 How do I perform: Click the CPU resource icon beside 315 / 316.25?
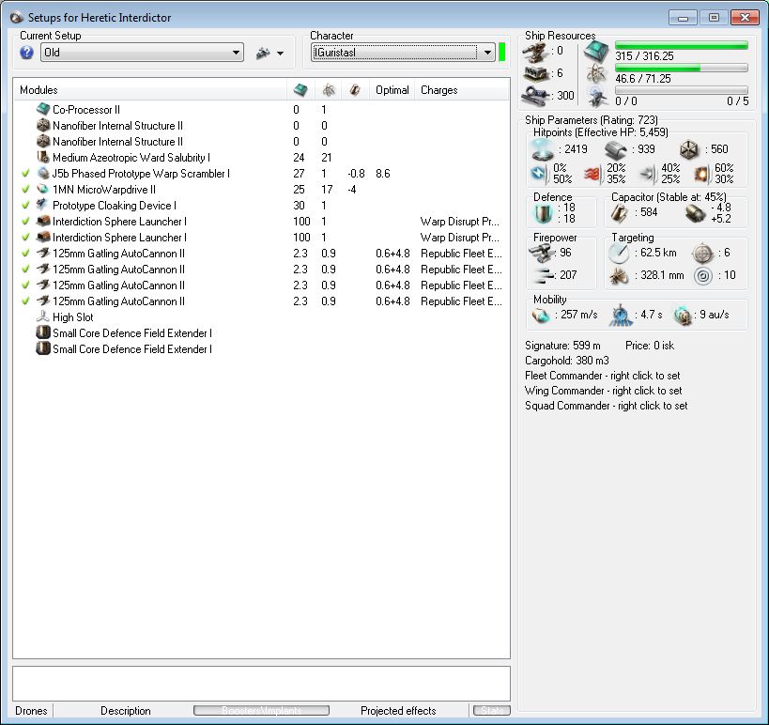coord(596,51)
